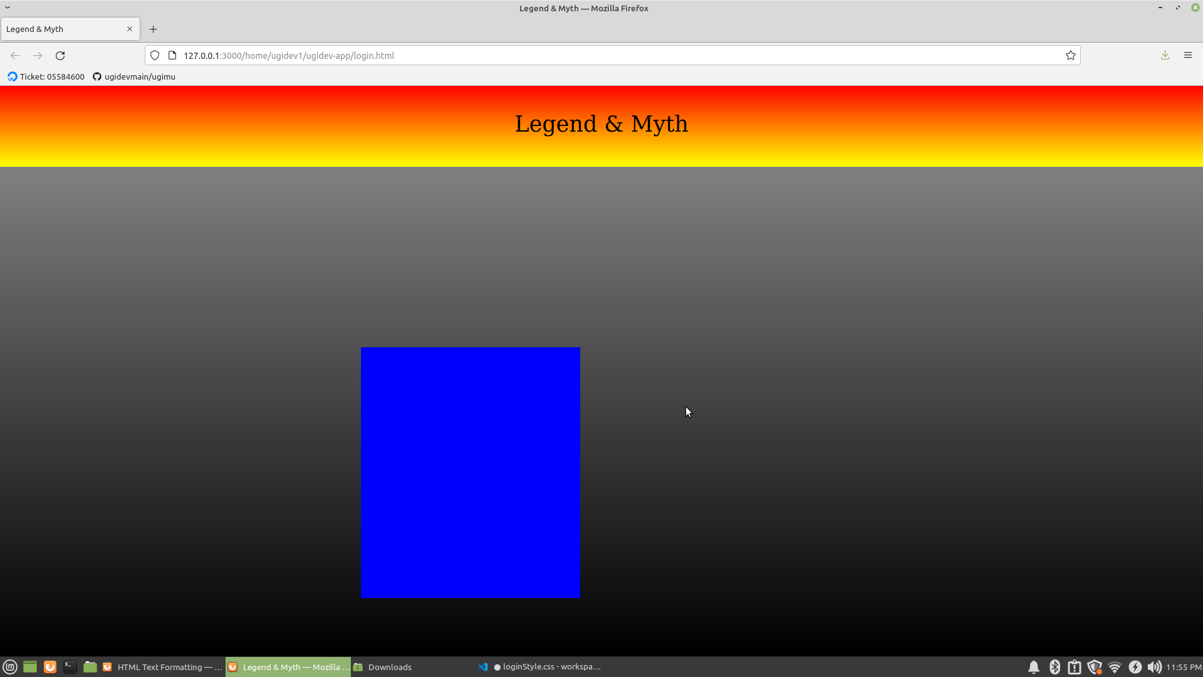This screenshot has width=1203, height=677.
Task: Open the notifications bell
Action: click(1034, 667)
